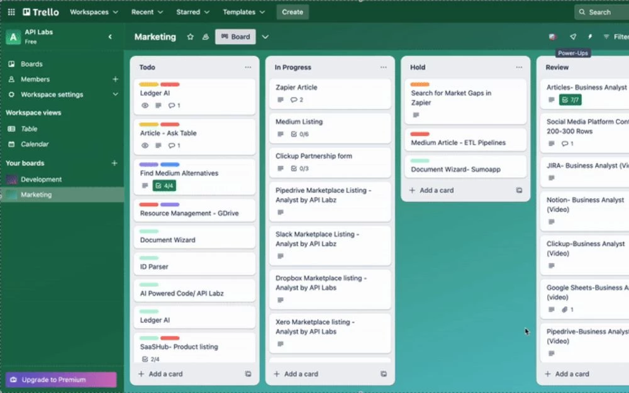Image resolution: width=629 pixels, height=393 pixels.
Task: Add a card to In Progress list
Action: pyautogui.click(x=296, y=374)
